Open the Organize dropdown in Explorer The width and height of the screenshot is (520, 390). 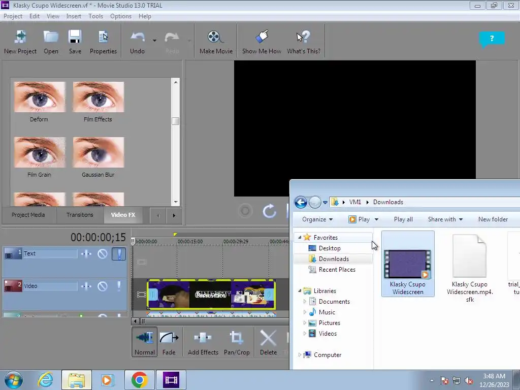click(317, 219)
